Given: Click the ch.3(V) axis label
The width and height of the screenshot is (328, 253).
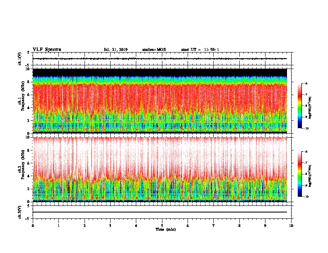Looking at the screenshot, I should pyautogui.click(x=19, y=212).
